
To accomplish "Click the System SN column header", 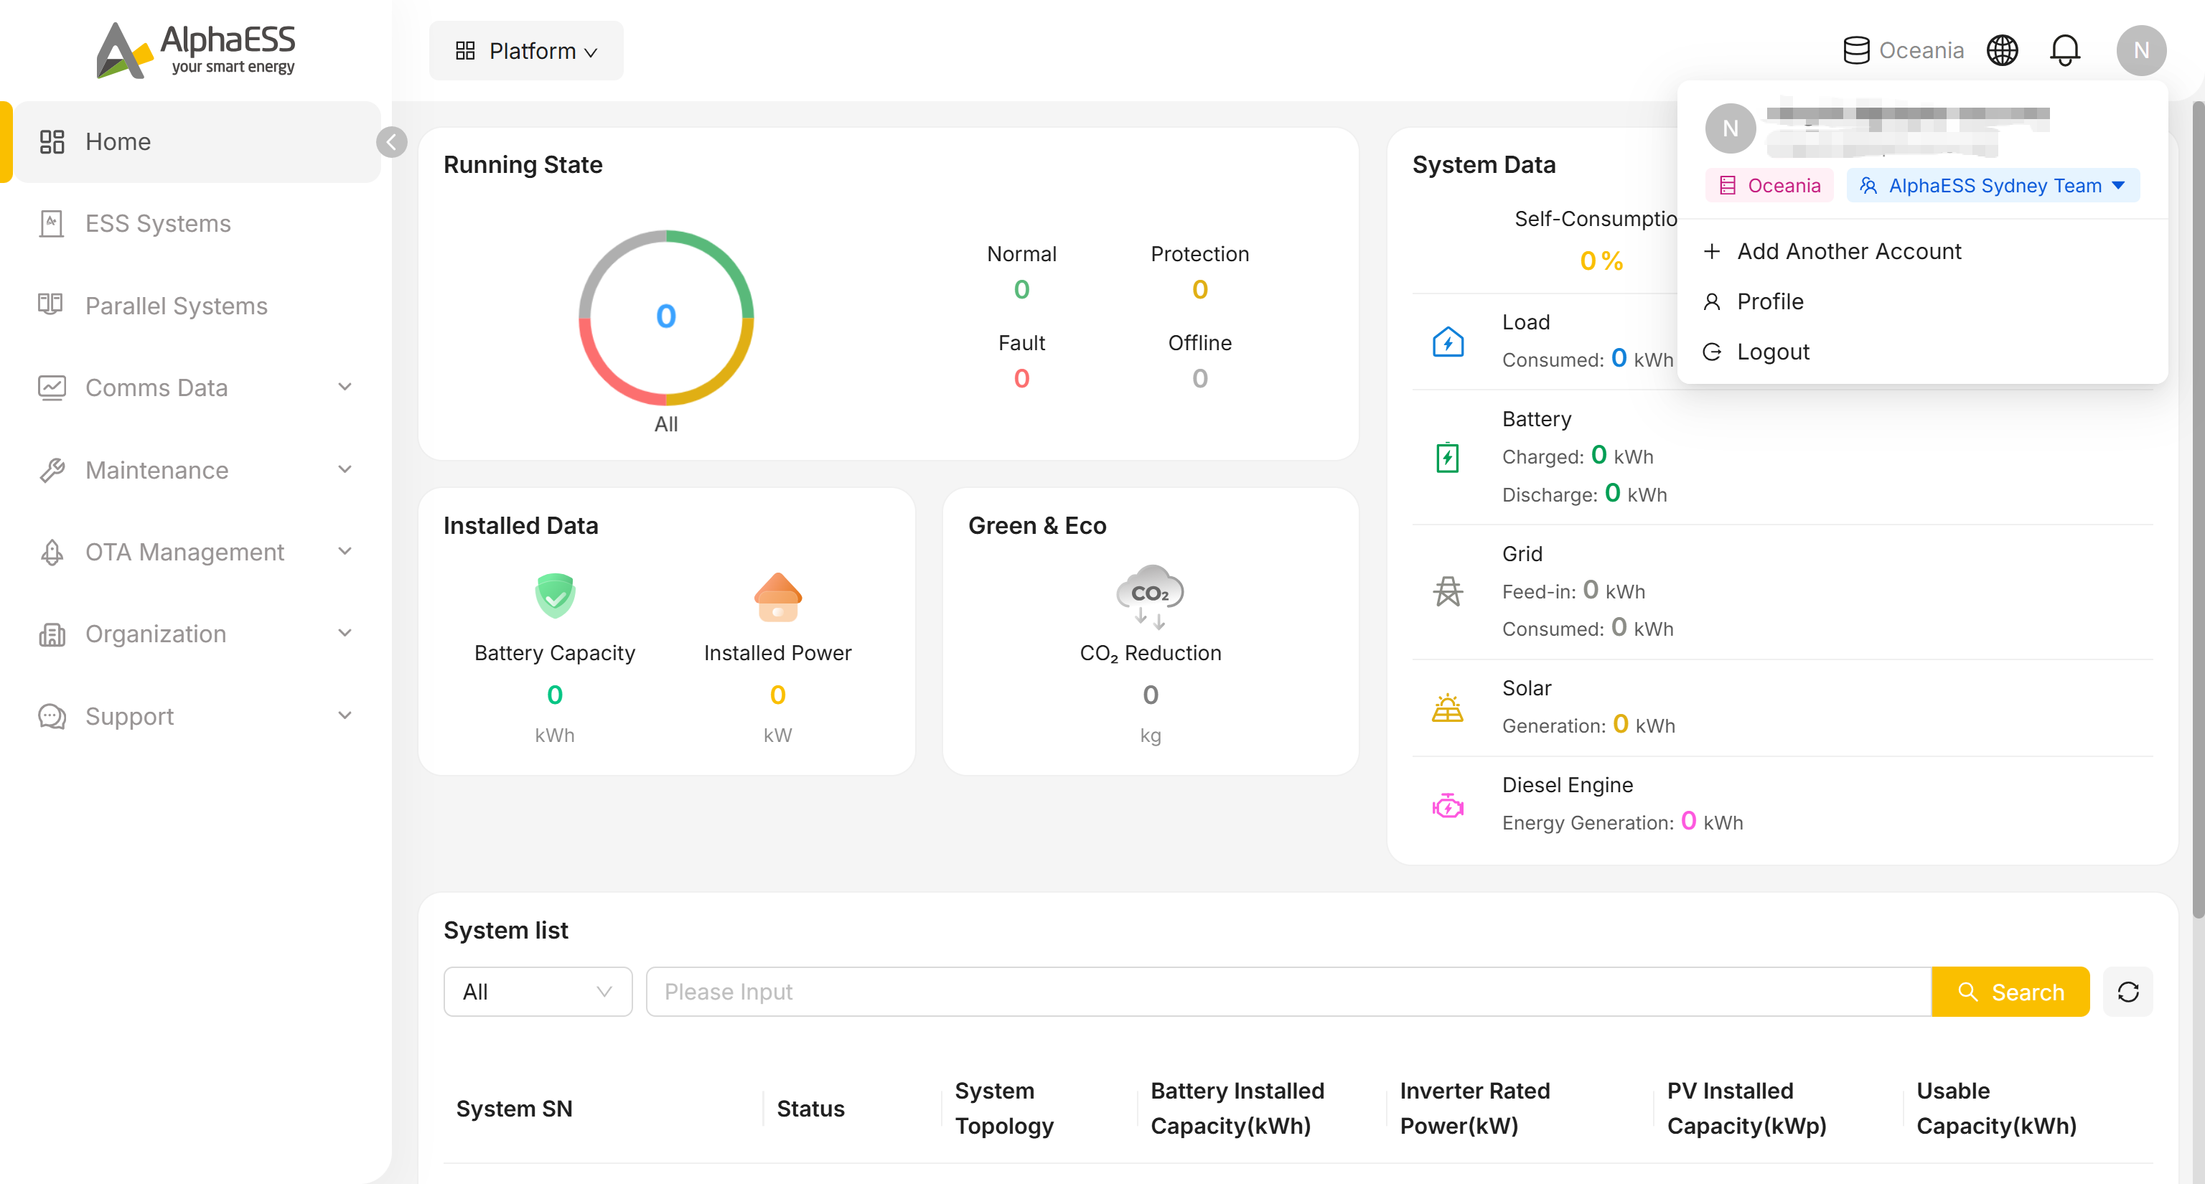I will point(514,1109).
